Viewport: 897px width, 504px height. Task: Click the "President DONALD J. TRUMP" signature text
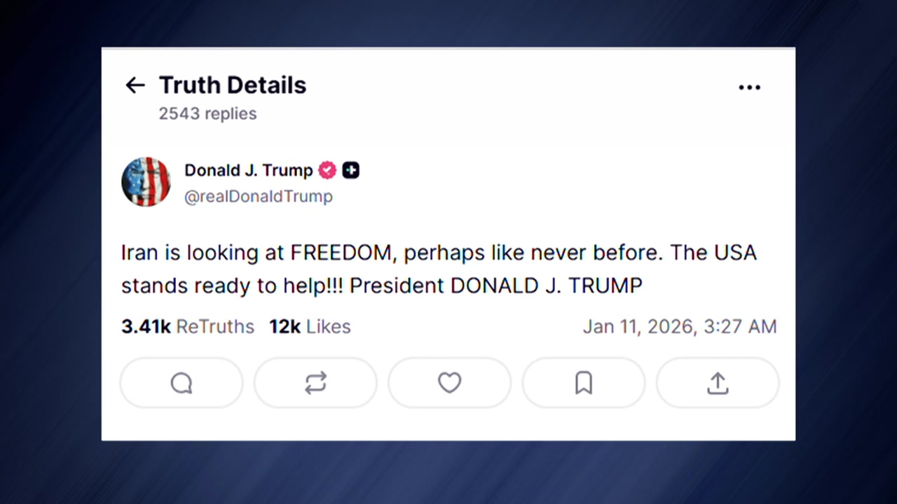pos(495,286)
